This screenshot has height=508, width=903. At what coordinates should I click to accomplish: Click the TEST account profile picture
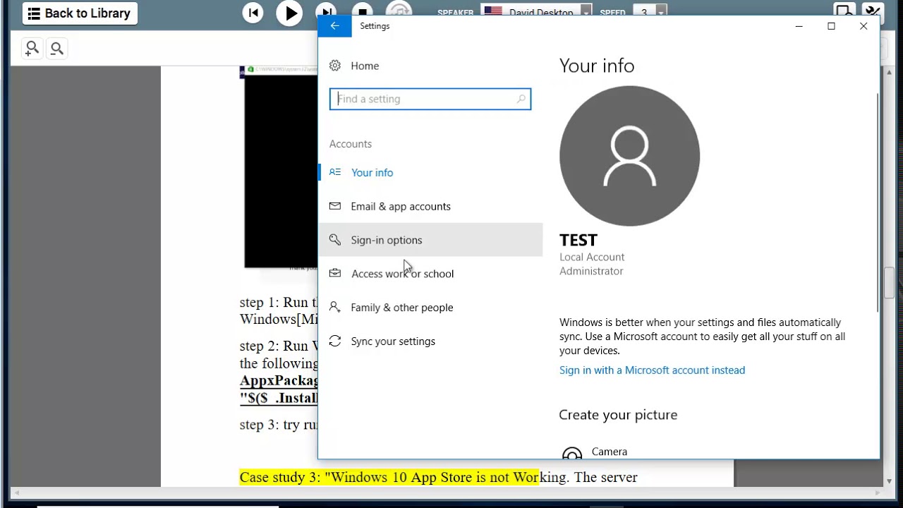(629, 156)
